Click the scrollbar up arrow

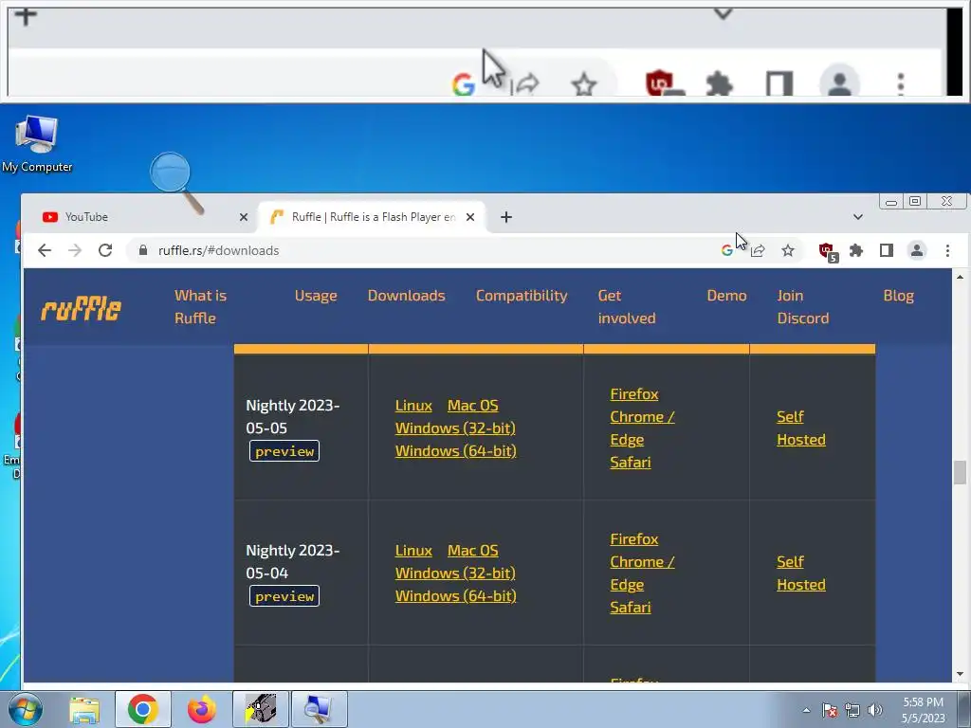coord(960,277)
